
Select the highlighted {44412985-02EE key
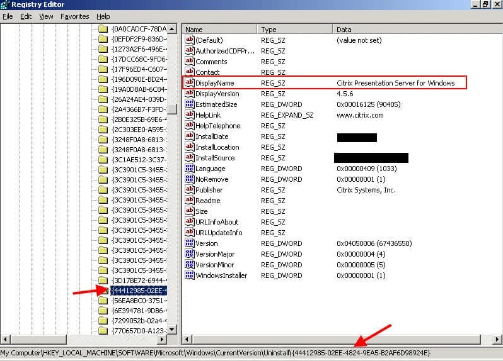[139, 291]
